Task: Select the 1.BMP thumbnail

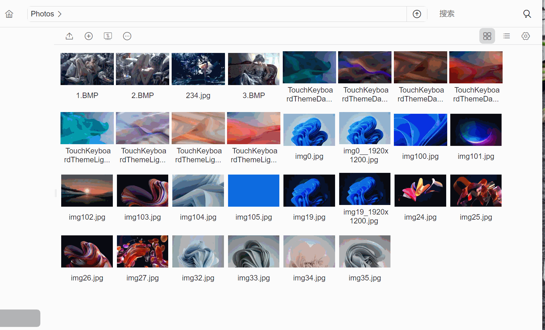Action: 87,69
